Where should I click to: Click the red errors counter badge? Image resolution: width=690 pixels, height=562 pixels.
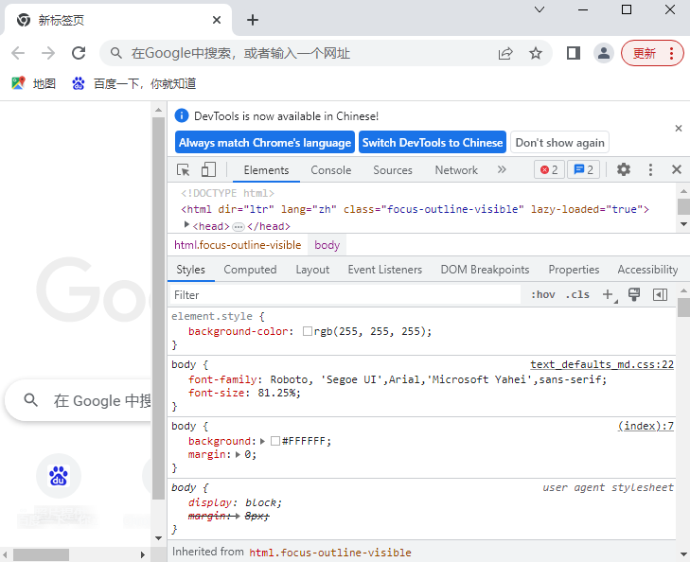pyautogui.click(x=549, y=169)
